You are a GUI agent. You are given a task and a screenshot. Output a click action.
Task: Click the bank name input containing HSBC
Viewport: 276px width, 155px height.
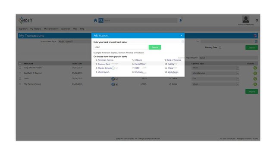(x=121, y=47)
